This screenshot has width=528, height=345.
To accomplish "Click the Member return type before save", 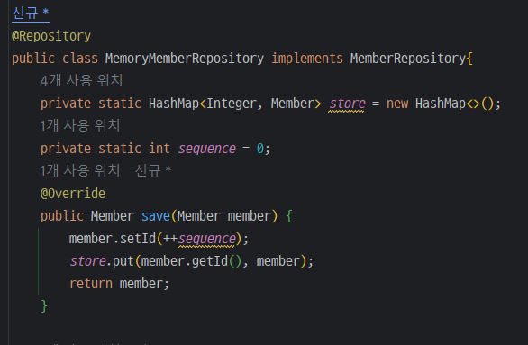I will [112, 216].
